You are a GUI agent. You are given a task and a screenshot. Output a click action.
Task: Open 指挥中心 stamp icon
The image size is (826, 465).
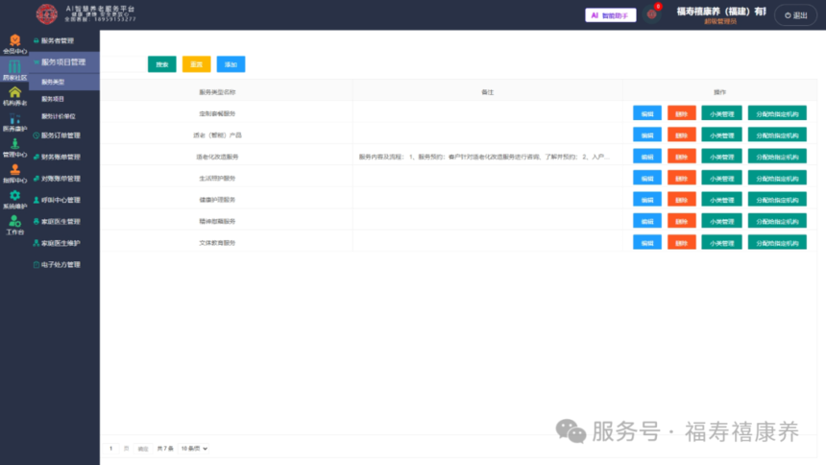[x=14, y=174]
